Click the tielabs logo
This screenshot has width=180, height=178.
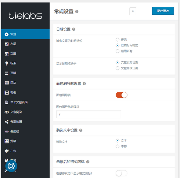[x=25, y=16]
